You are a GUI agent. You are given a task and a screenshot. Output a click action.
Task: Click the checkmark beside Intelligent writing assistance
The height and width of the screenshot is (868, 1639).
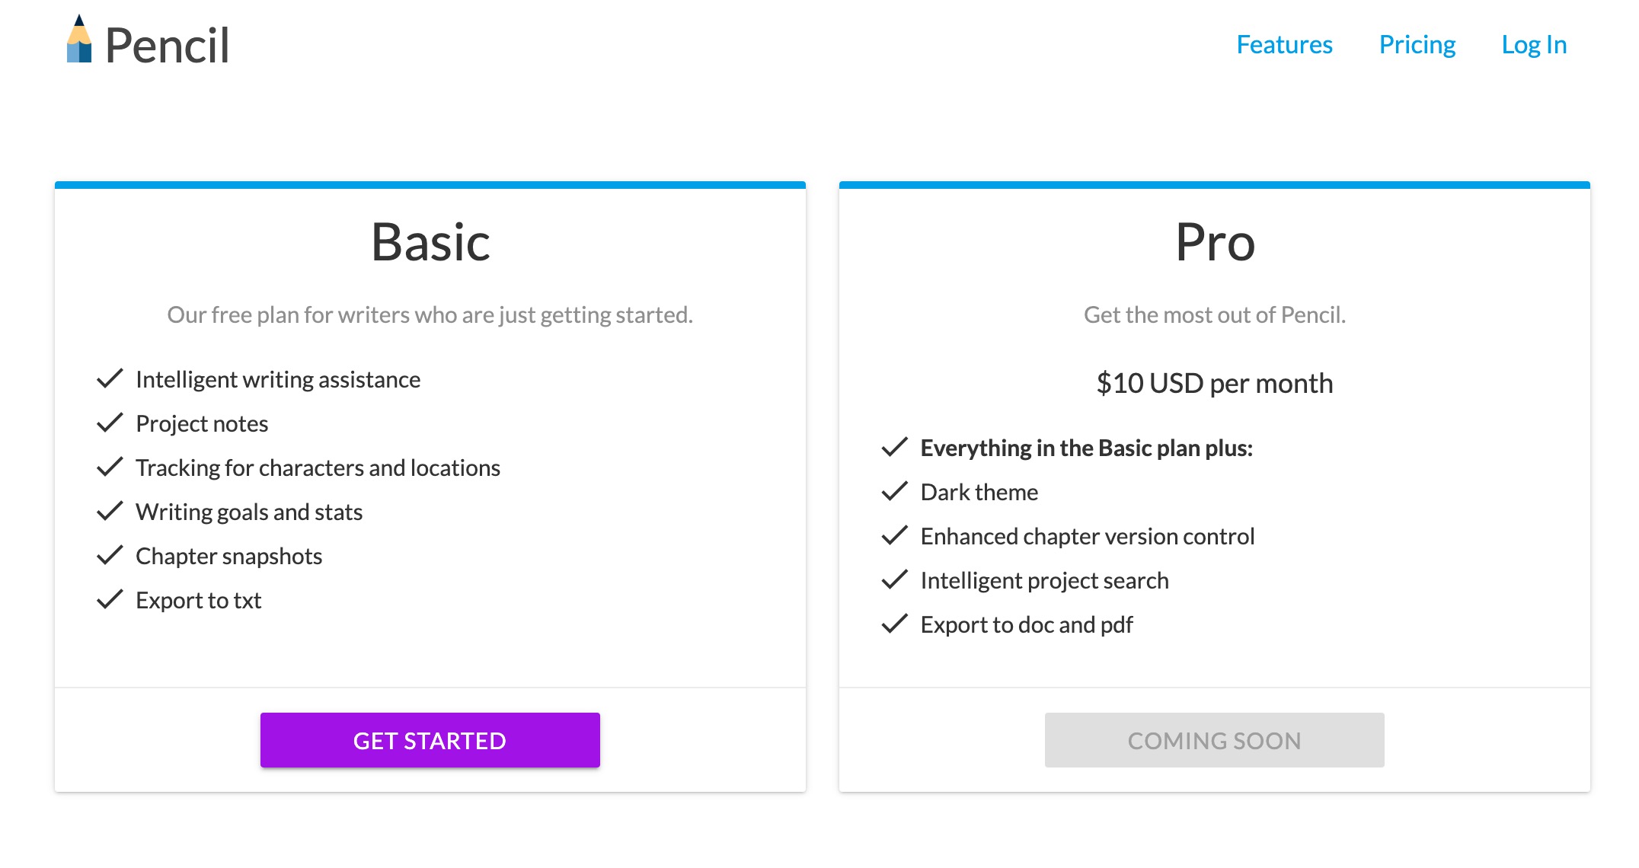pyautogui.click(x=110, y=378)
